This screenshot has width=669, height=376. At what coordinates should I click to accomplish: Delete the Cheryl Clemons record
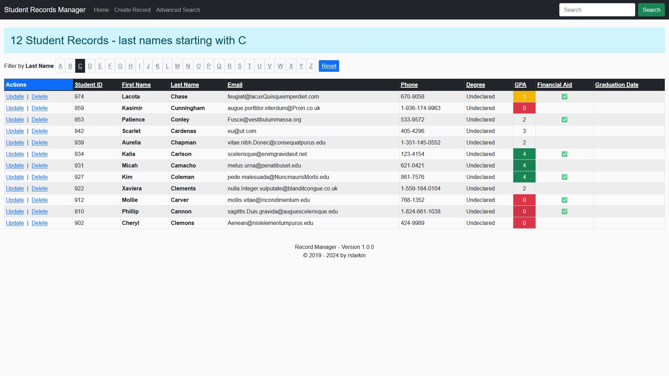pos(40,223)
